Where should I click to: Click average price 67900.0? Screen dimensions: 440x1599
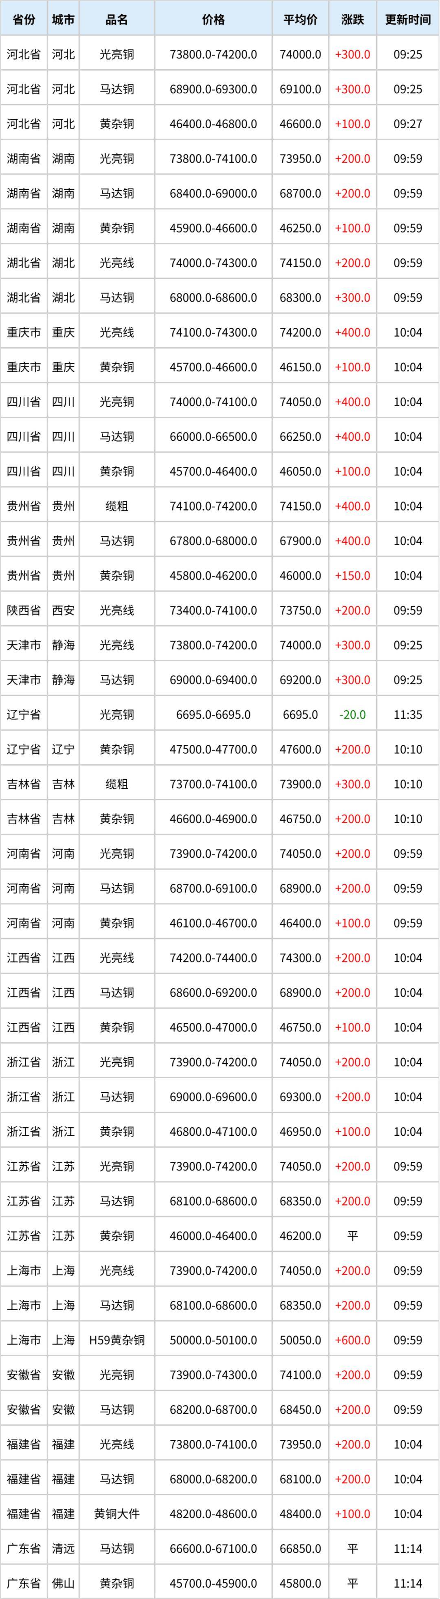coord(301,541)
